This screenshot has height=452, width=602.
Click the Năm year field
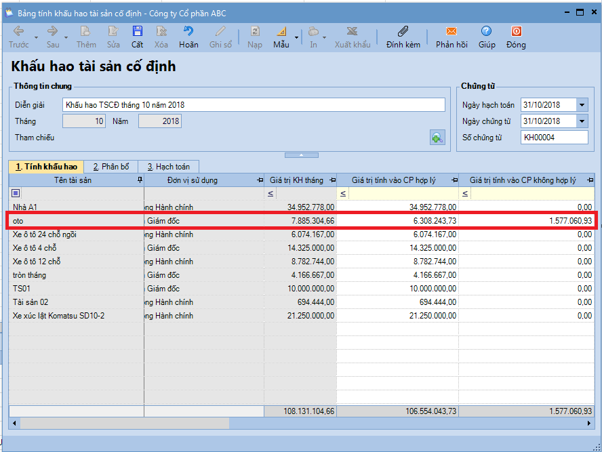click(x=160, y=121)
